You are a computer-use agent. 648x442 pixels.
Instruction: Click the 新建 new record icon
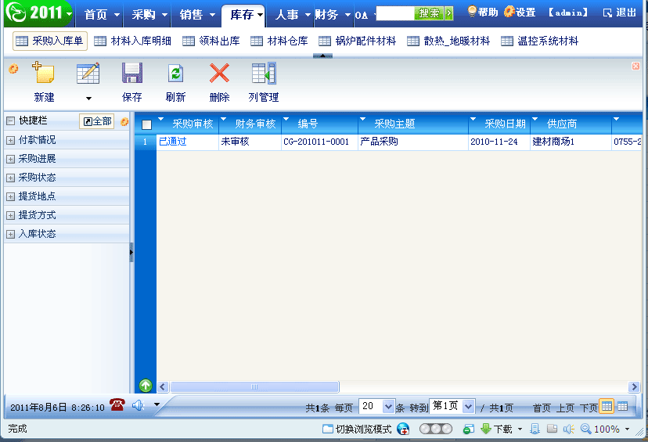coord(43,73)
